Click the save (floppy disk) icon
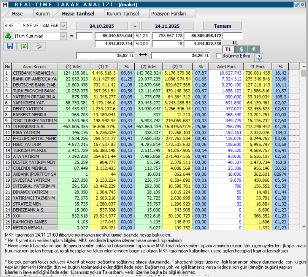 click(10, 46)
